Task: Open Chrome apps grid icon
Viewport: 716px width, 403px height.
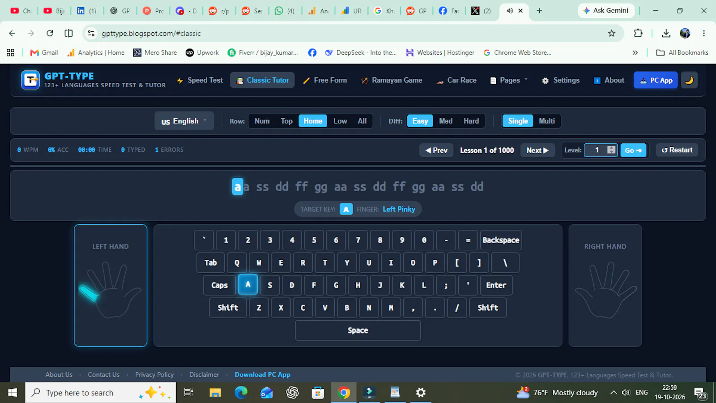Action: pyautogui.click(x=11, y=53)
